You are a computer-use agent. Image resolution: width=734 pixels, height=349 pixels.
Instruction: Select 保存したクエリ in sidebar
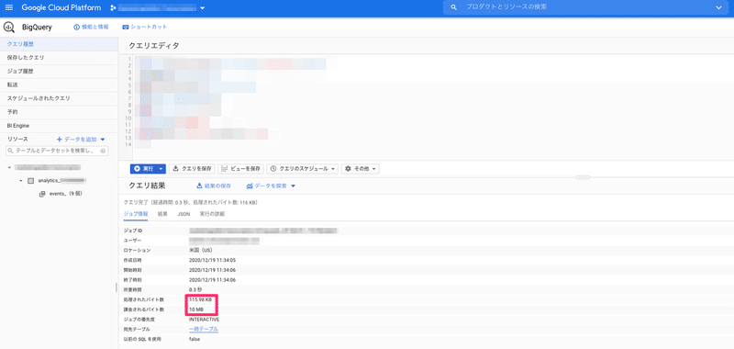(x=59, y=58)
